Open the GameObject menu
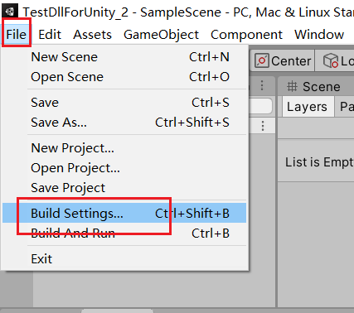Screen dimensions: 354x313 coord(161,35)
